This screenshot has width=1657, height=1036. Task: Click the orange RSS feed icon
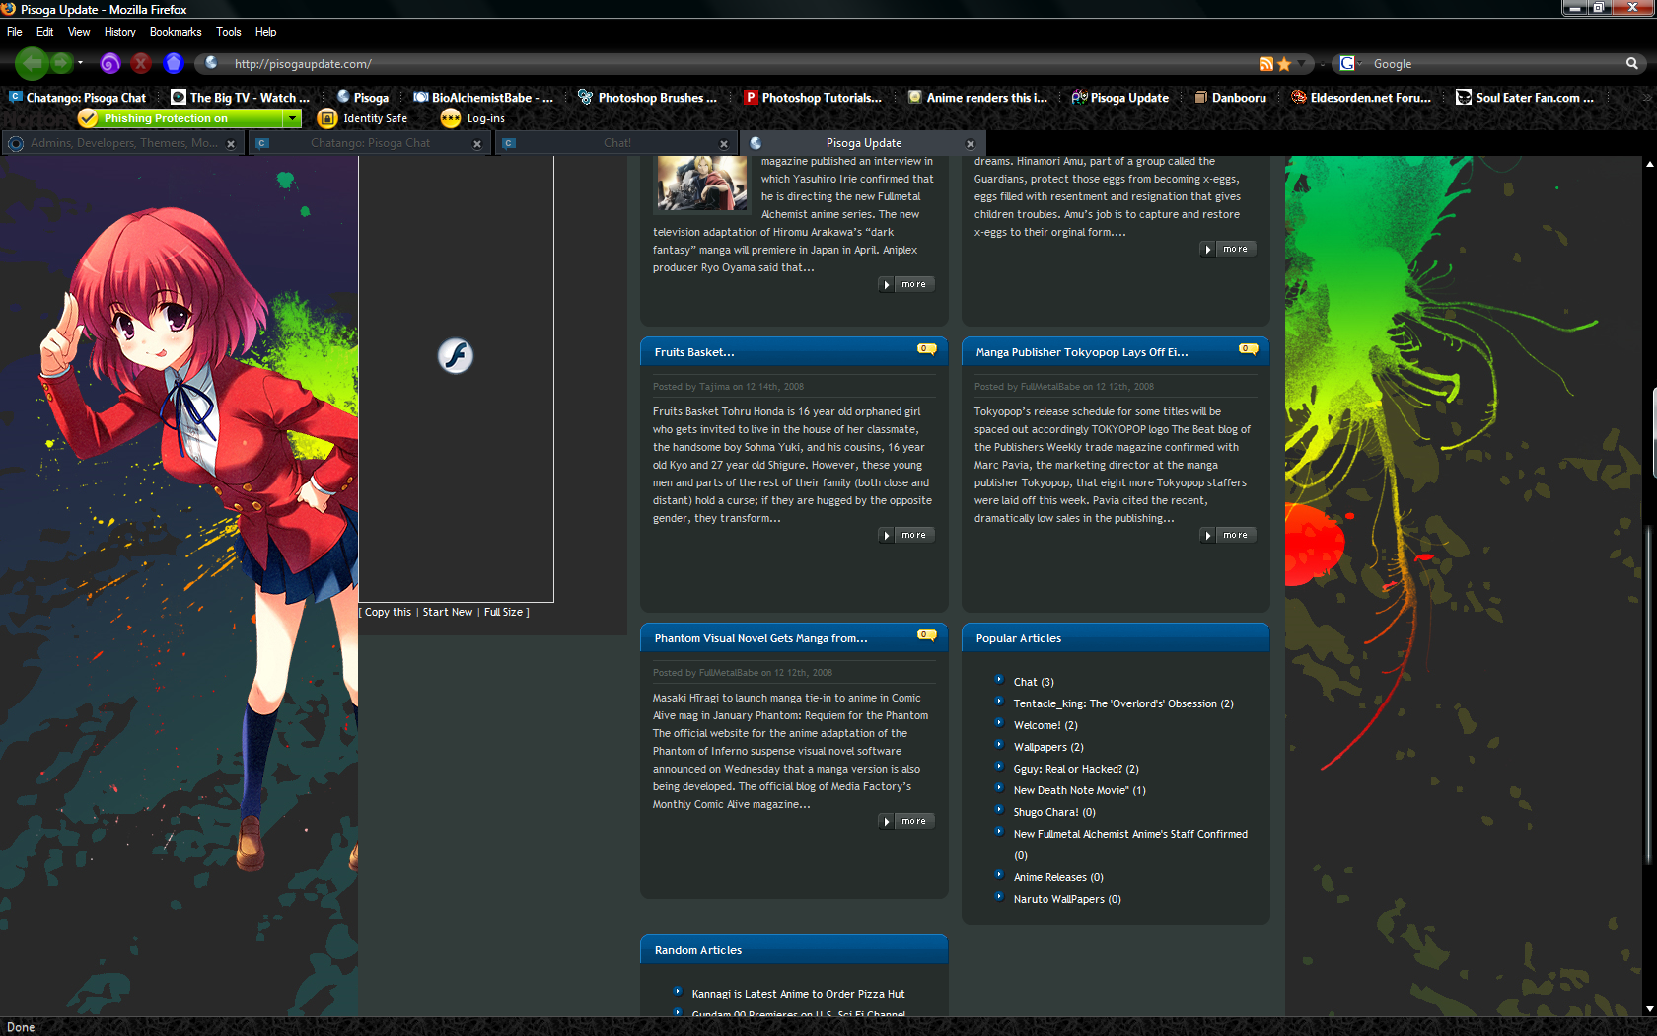tap(1266, 64)
